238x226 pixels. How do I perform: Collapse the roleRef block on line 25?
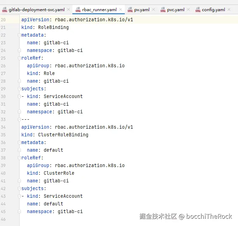tap(19, 58)
